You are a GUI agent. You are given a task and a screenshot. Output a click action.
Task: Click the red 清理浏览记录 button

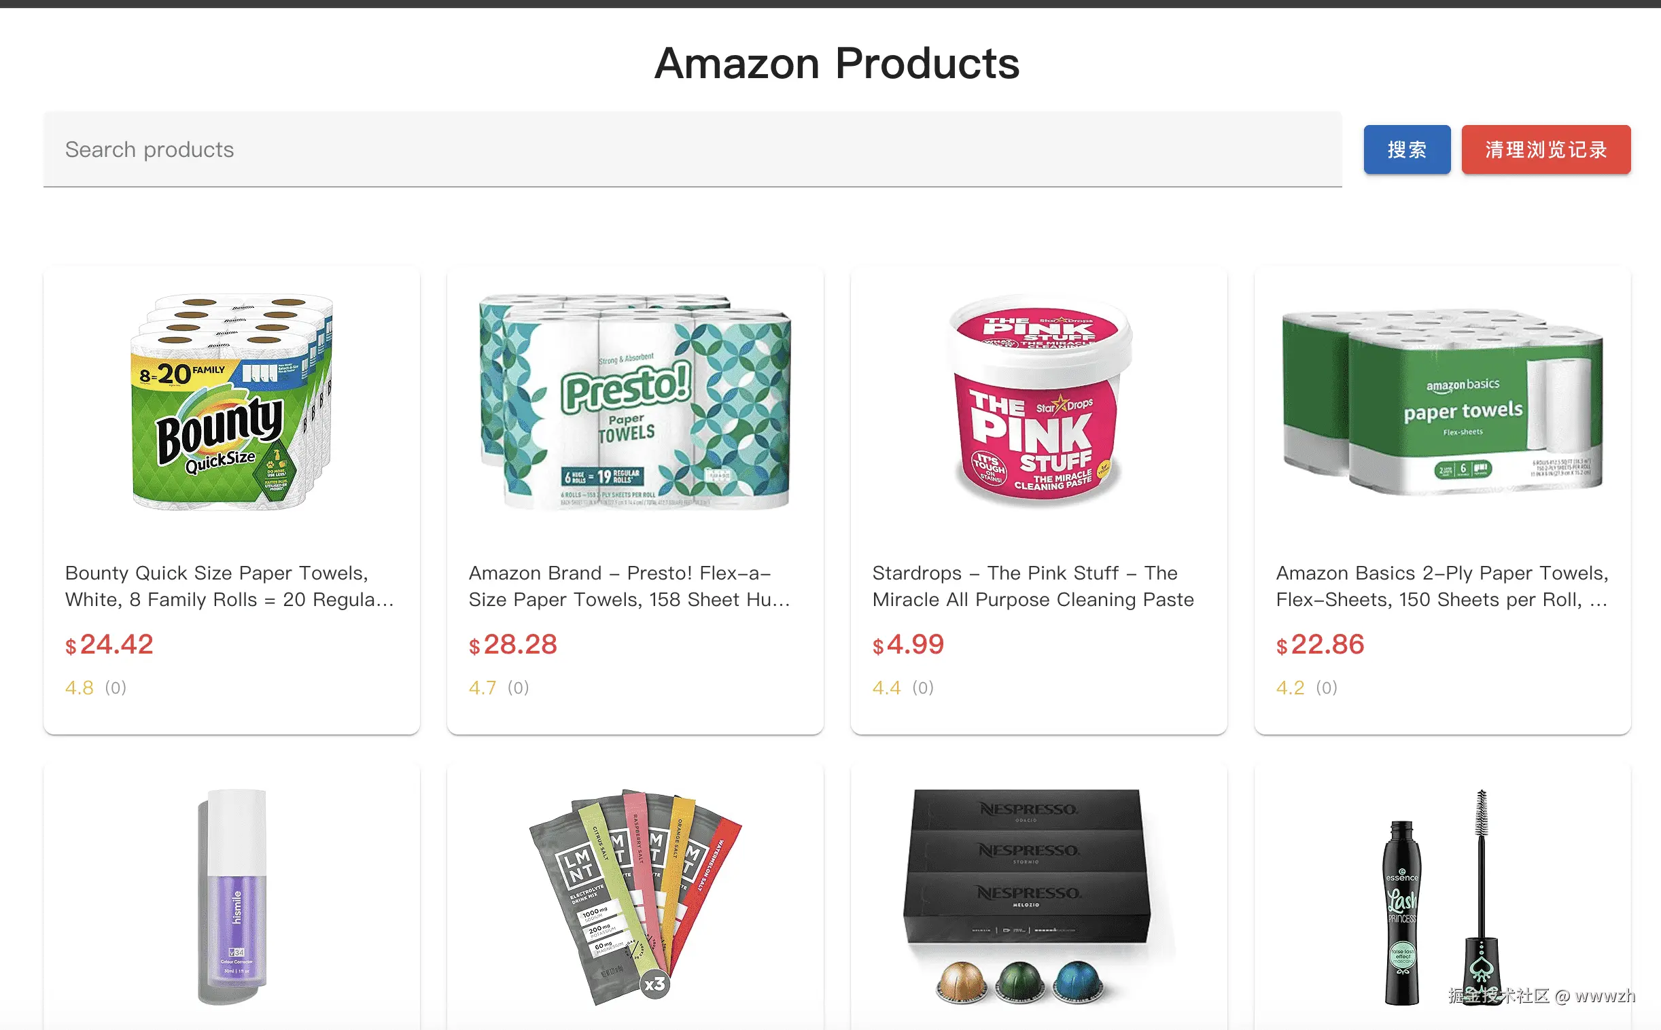click(1545, 149)
